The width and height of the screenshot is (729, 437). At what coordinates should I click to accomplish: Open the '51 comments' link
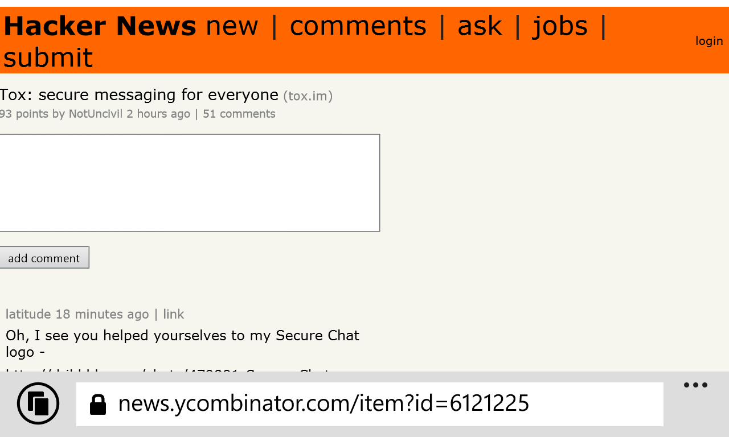(239, 114)
